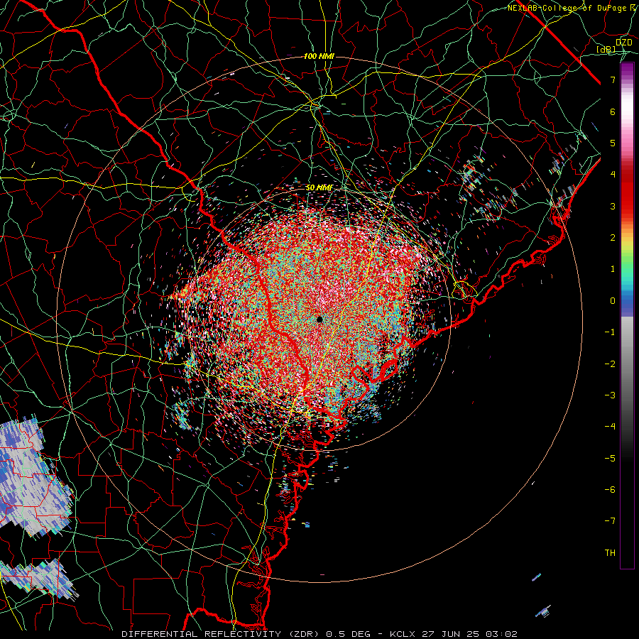
Task: Click the 0.5 DEG elevation text
Action: click(348, 634)
